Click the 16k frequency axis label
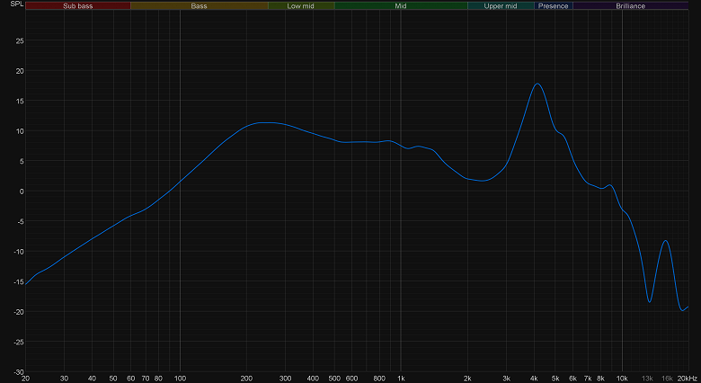The width and height of the screenshot is (701, 383). tap(667, 379)
